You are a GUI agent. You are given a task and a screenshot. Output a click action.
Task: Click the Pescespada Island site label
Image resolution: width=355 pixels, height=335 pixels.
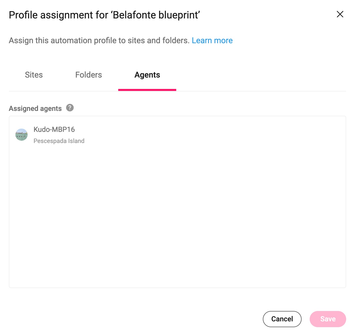point(59,141)
